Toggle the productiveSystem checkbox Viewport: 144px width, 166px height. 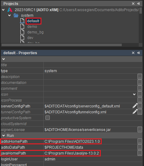48,118
